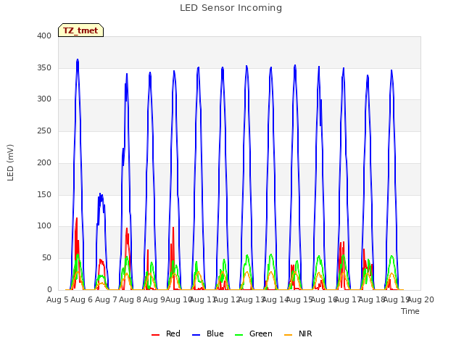This screenshot has height=348, width=464.
Task: Click the 400 y-axis tick label
Action: 44,36
